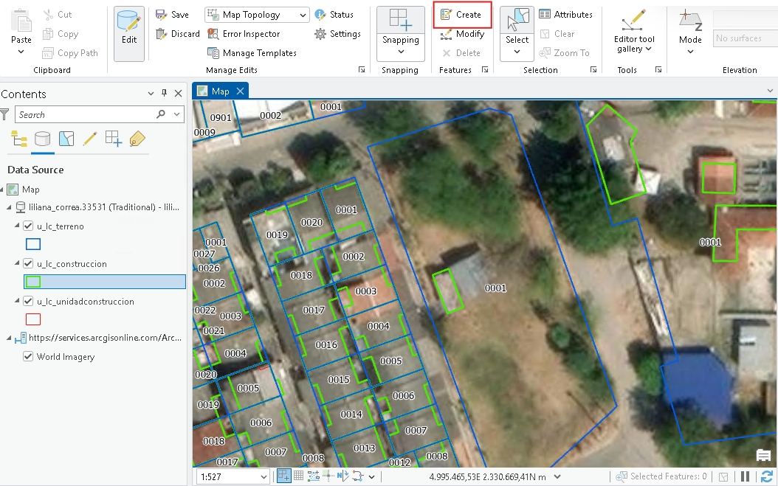The height and width of the screenshot is (486, 778).
Task: Uncheck the u_lc_terreno layer
Action: point(28,226)
